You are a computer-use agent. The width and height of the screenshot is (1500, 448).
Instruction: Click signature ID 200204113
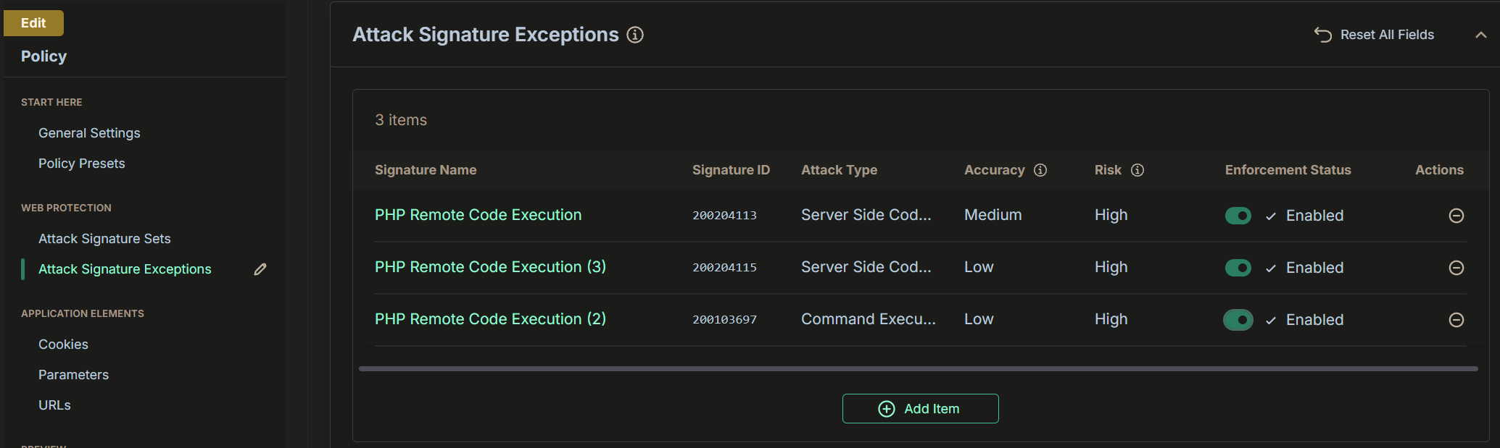coord(724,216)
